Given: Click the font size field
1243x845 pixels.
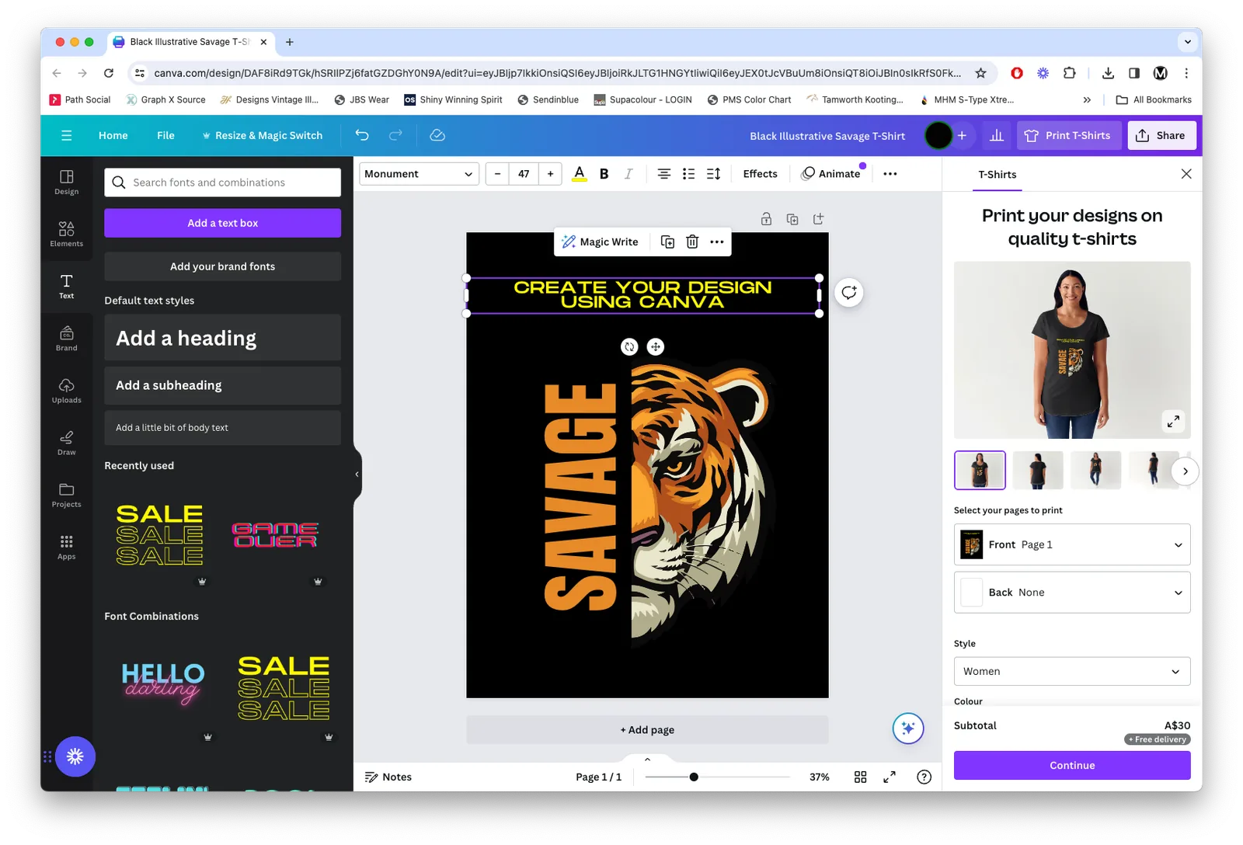Looking at the screenshot, I should pos(524,174).
